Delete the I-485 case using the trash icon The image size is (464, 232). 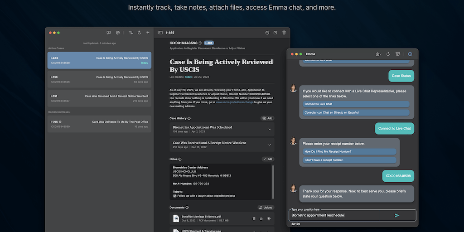point(284,33)
